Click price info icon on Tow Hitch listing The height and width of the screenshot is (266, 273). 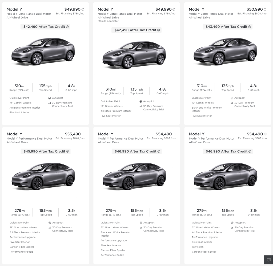pyautogui.click(x=265, y=134)
